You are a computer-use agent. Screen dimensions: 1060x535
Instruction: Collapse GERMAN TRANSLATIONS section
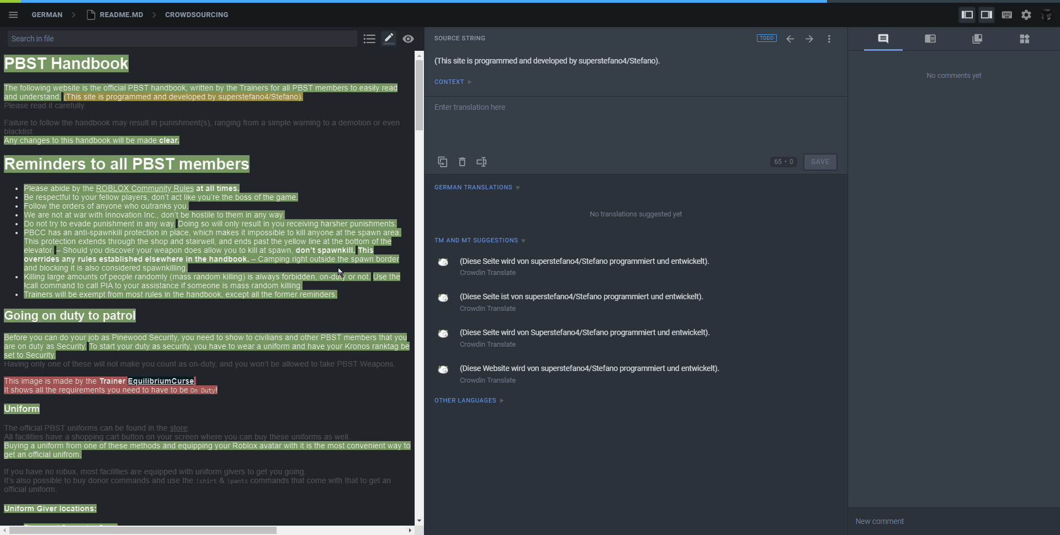point(477,188)
